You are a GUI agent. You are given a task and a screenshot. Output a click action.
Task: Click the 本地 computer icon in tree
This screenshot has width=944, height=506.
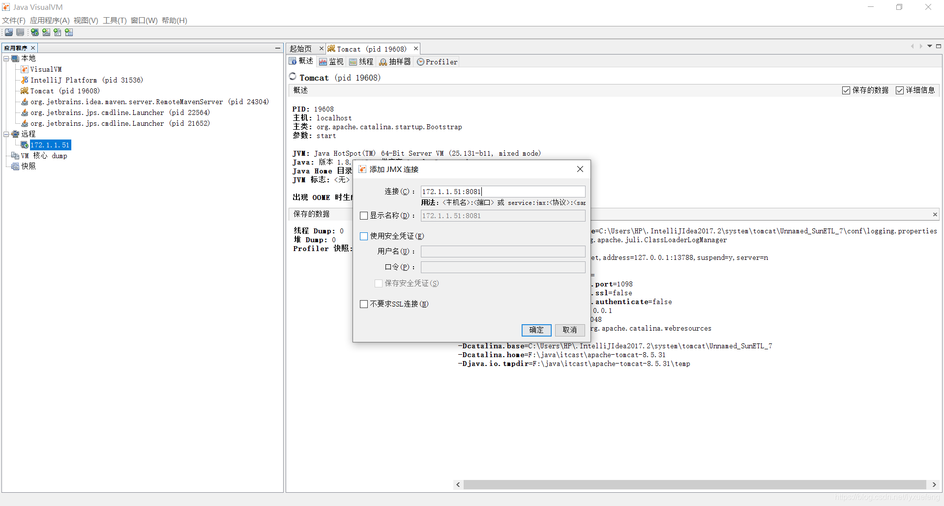[15, 58]
